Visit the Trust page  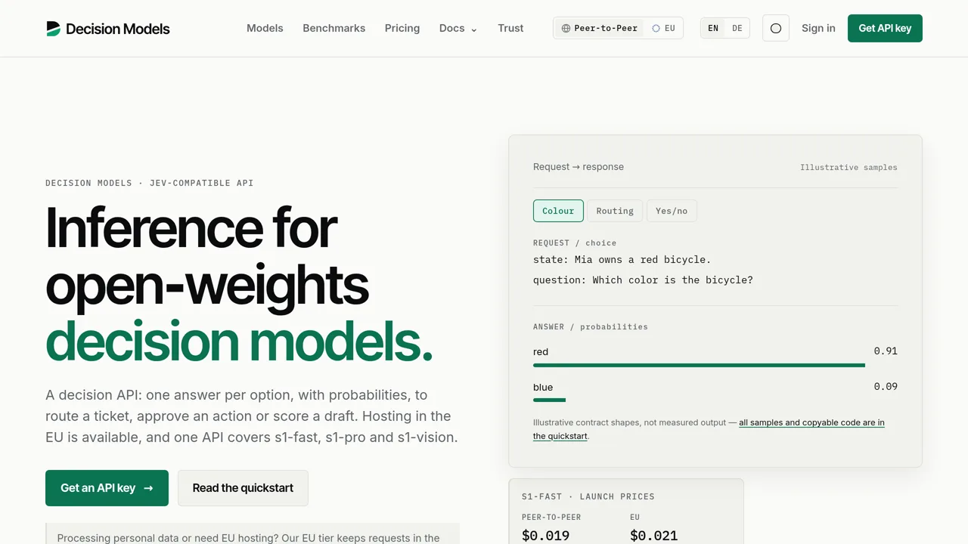tap(510, 28)
